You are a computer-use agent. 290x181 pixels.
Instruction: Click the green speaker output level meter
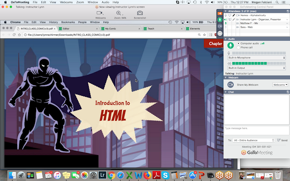click(259, 63)
